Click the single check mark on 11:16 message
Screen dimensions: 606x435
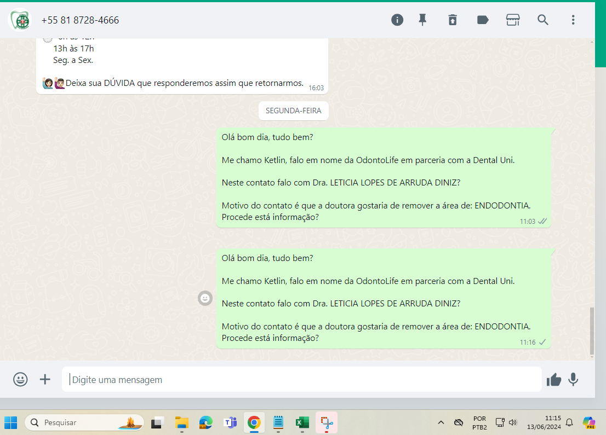(x=542, y=342)
